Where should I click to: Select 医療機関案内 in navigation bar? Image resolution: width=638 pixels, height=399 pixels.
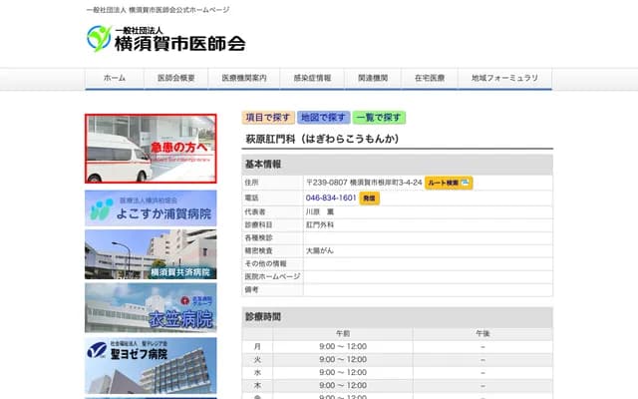pyautogui.click(x=244, y=78)
